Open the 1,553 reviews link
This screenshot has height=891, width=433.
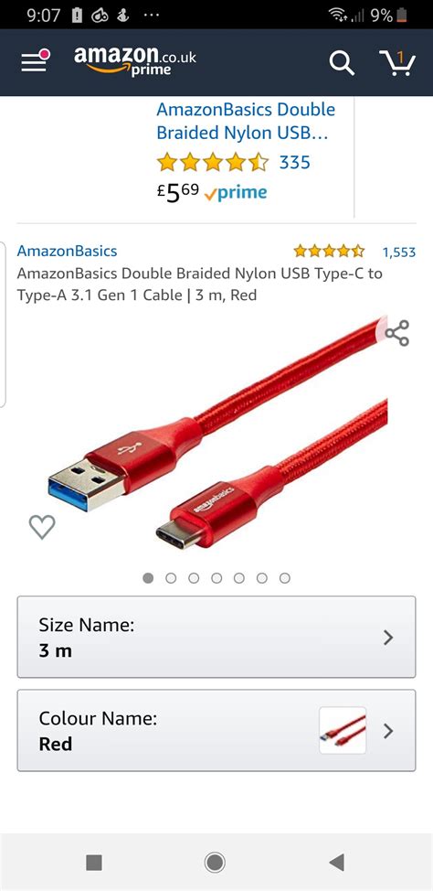(x=399, y=252)
